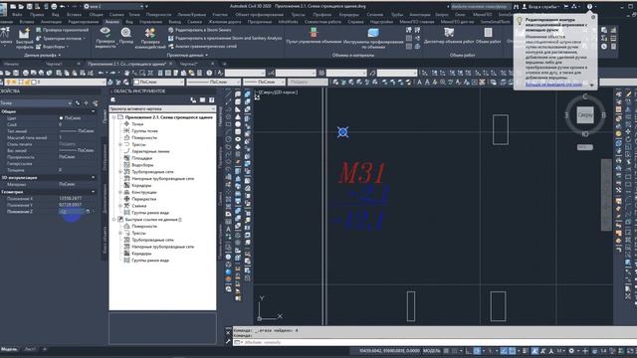Open the layer dropdown list
The height and width of the screenshot is (358, 637).
(x=55, y=82)
